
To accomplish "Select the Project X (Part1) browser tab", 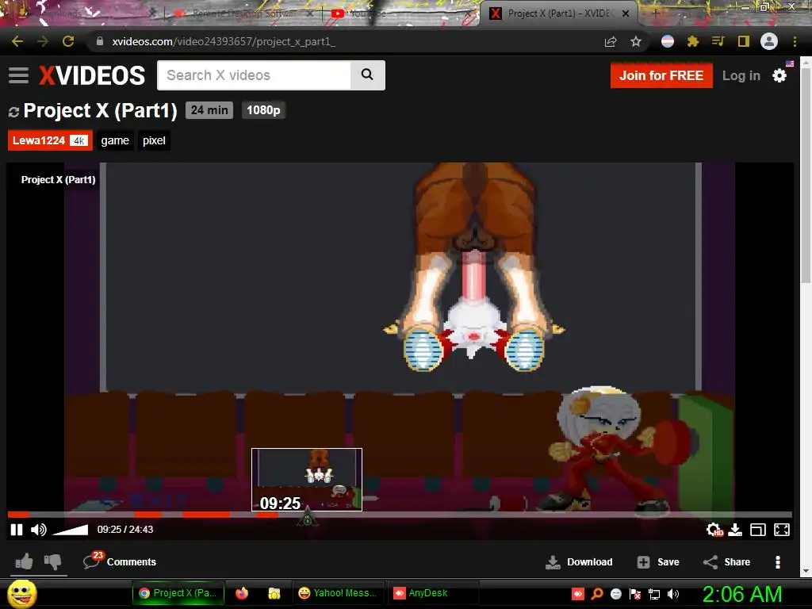I will tap(559, 13).
